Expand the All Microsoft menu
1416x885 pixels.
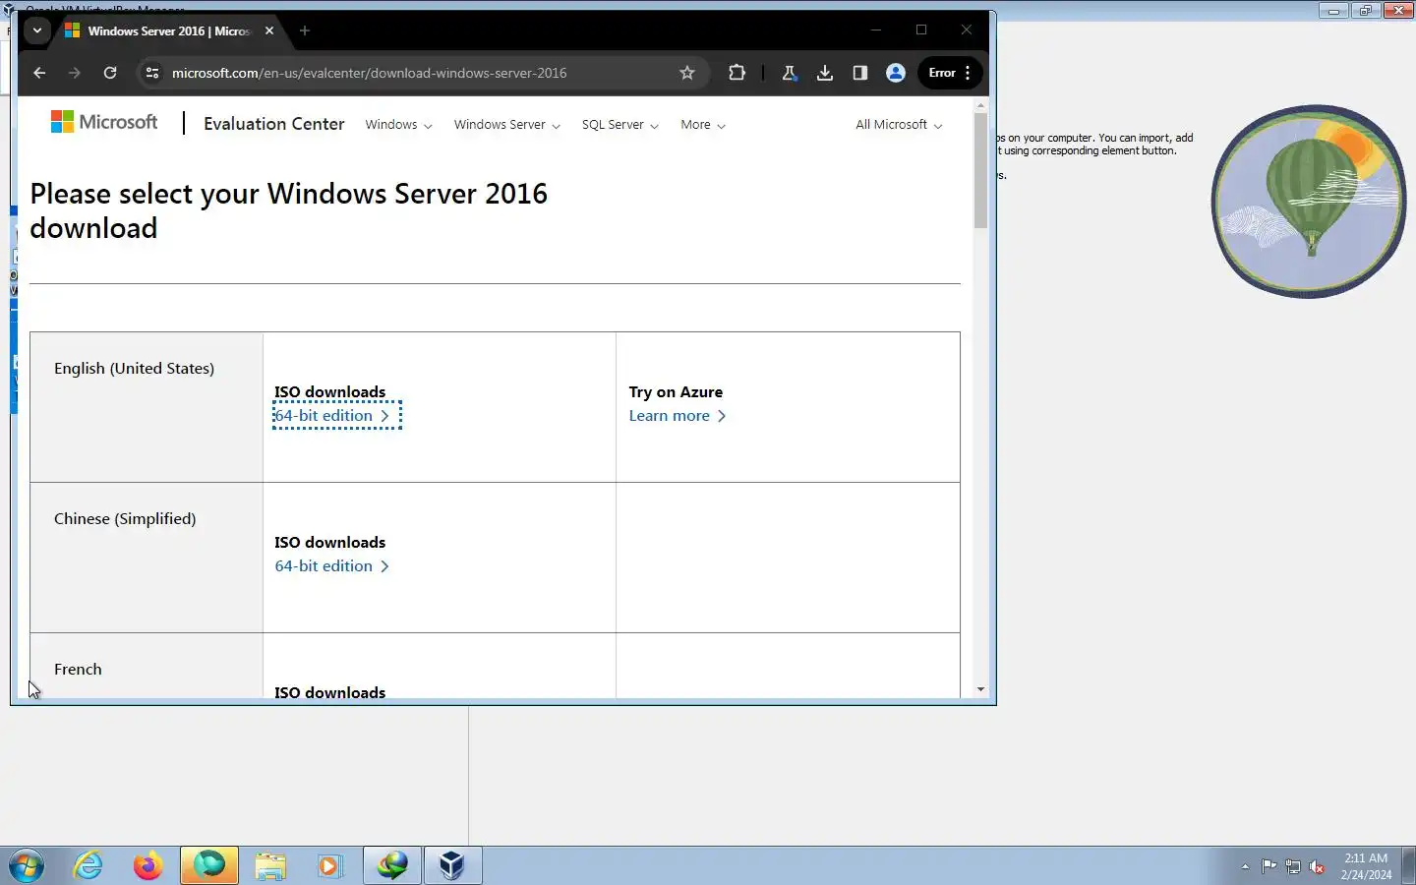pyautogui.click(x=899, y=125)
